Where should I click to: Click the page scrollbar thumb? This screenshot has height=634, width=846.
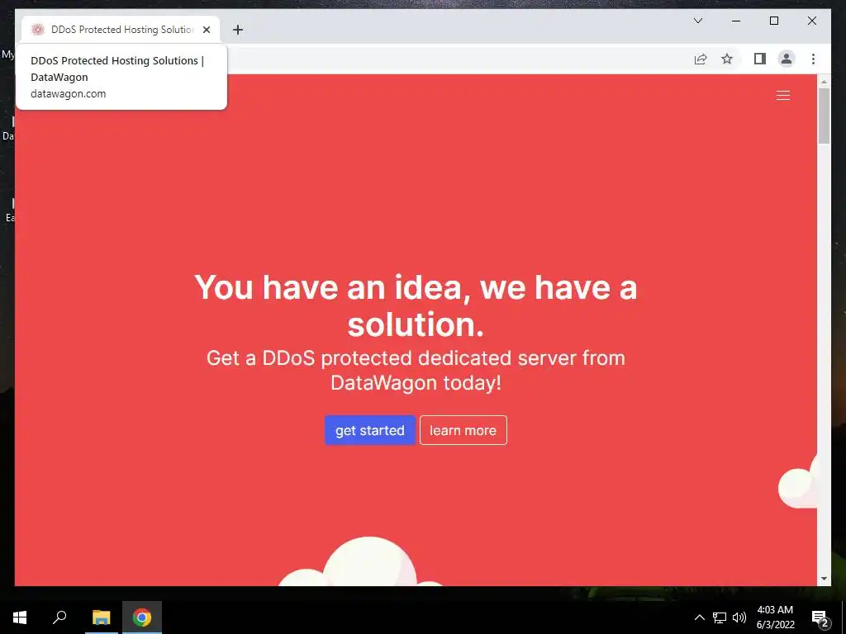(x=824, y=116)
